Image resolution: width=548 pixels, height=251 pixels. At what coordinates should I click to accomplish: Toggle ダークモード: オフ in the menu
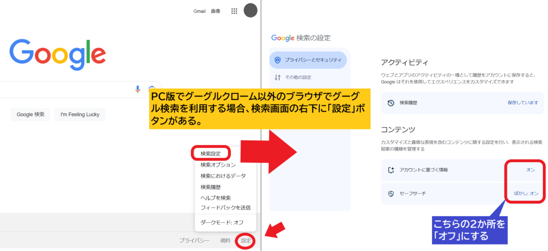pos(222,222)
